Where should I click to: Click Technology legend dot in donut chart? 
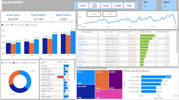pyautogui.click(x=2, y=63)
